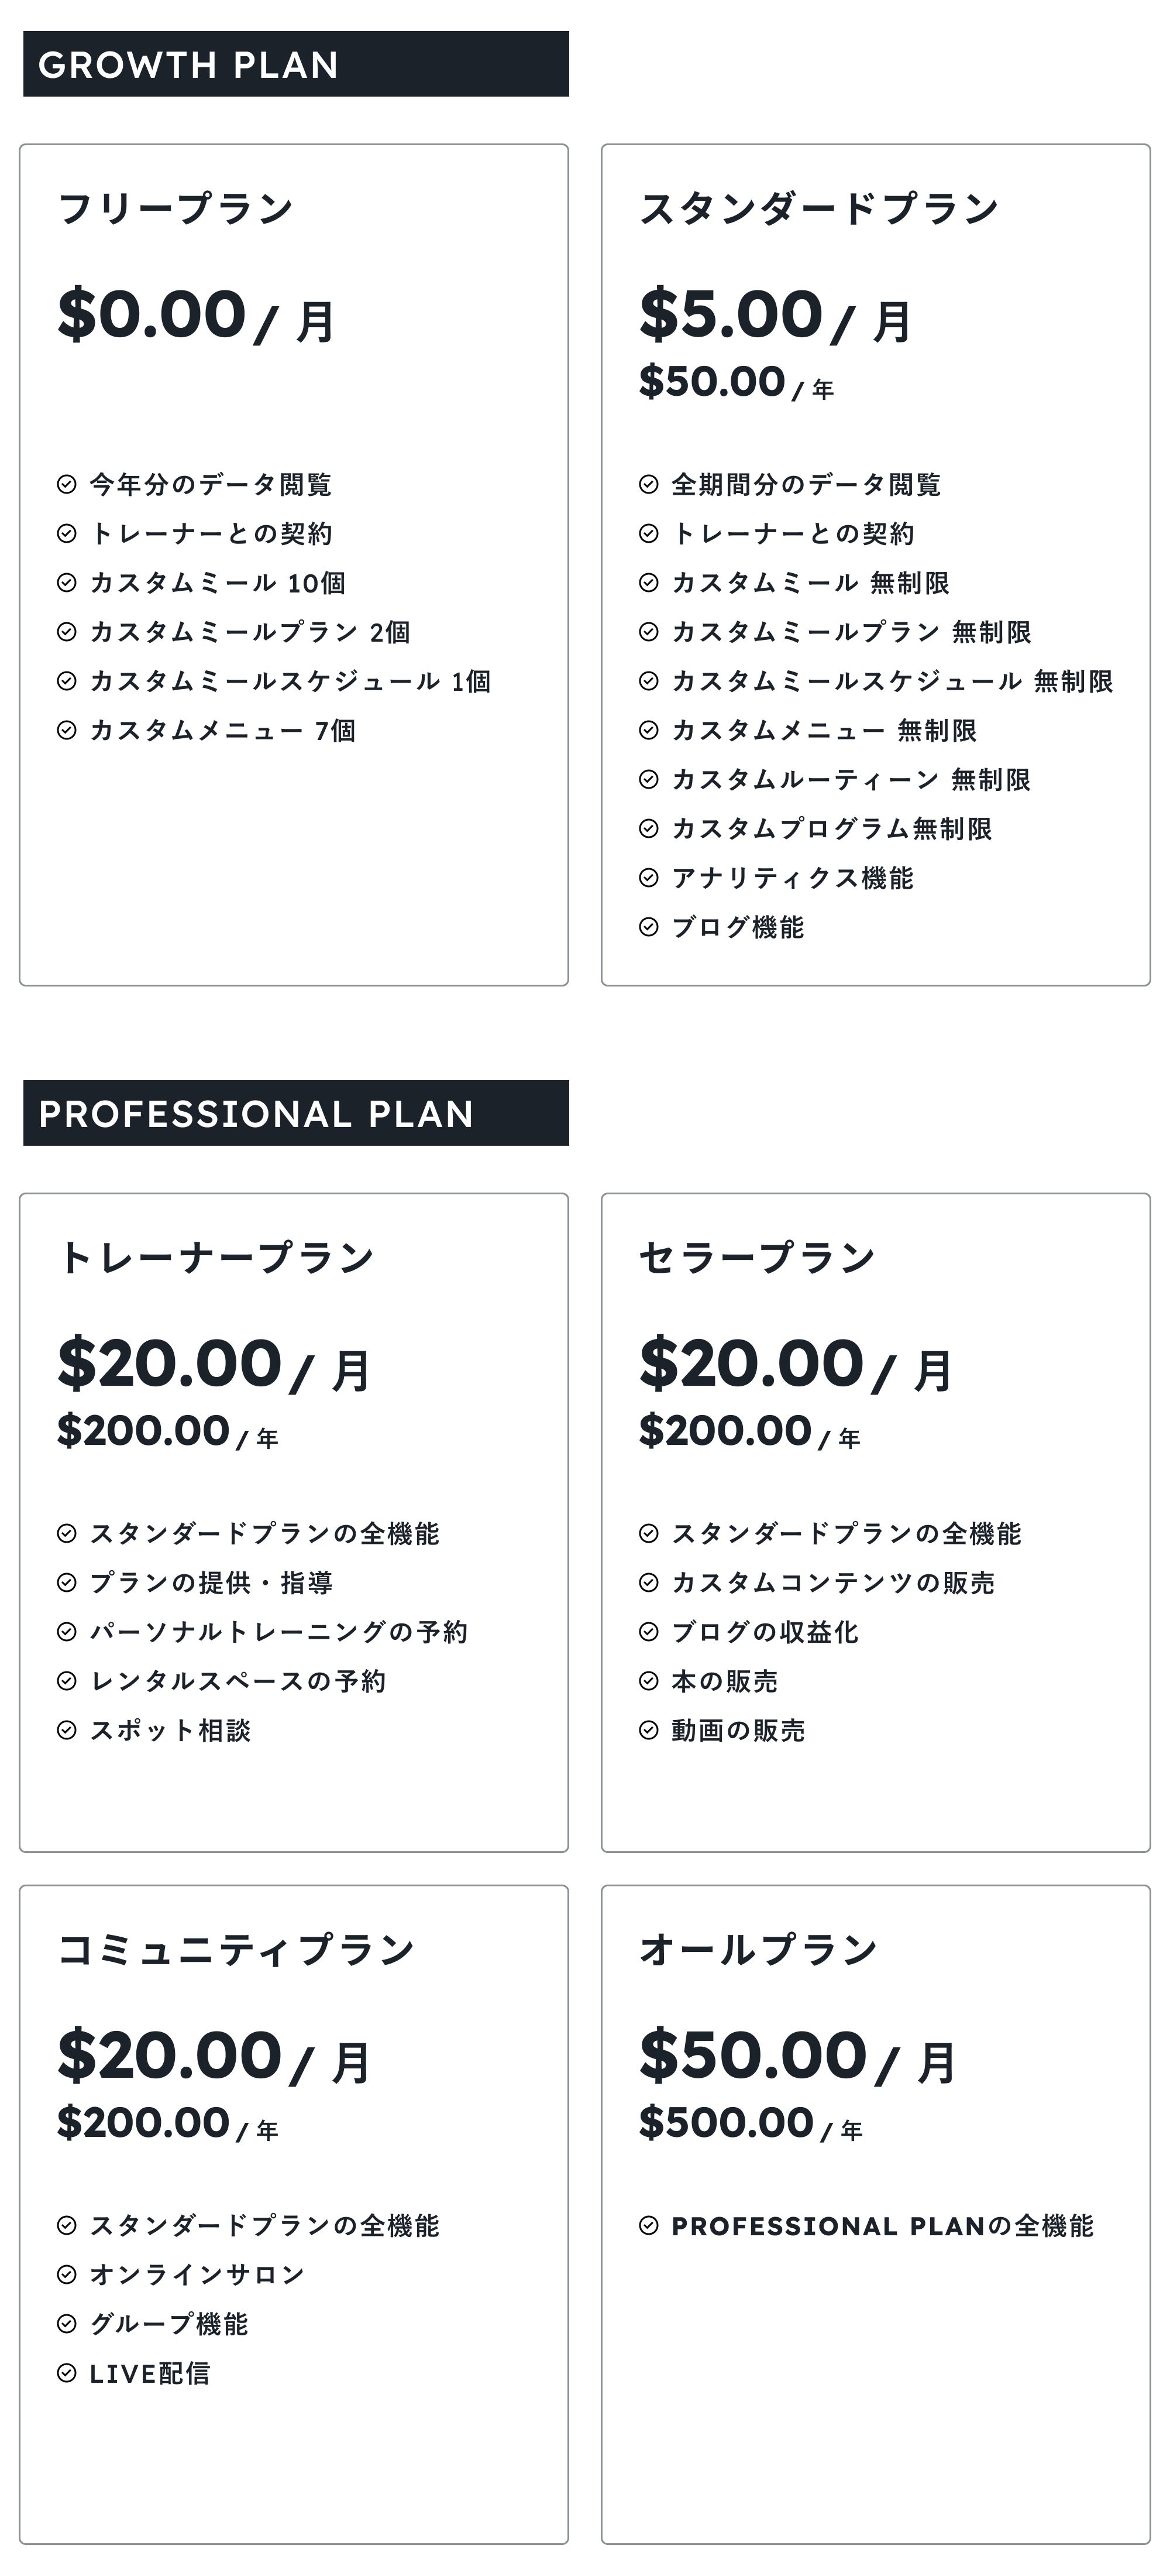Select the フリープラン card title

pos(176,208)
